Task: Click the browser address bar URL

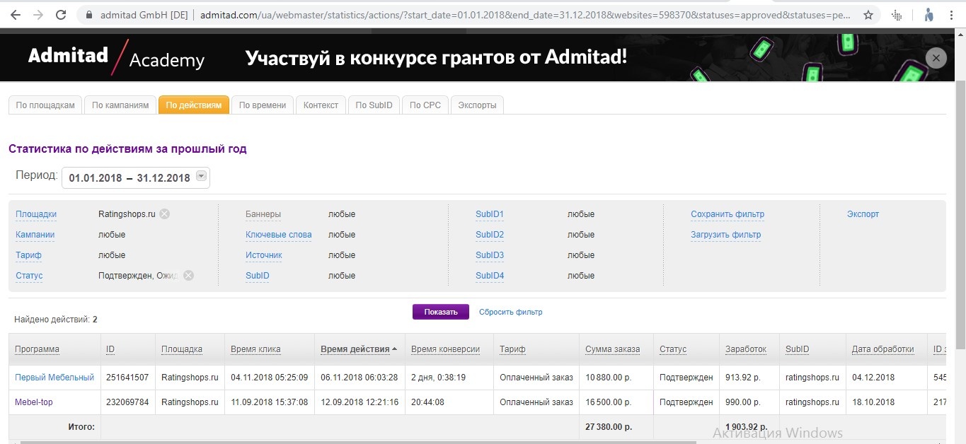Action: coord(525,15)
